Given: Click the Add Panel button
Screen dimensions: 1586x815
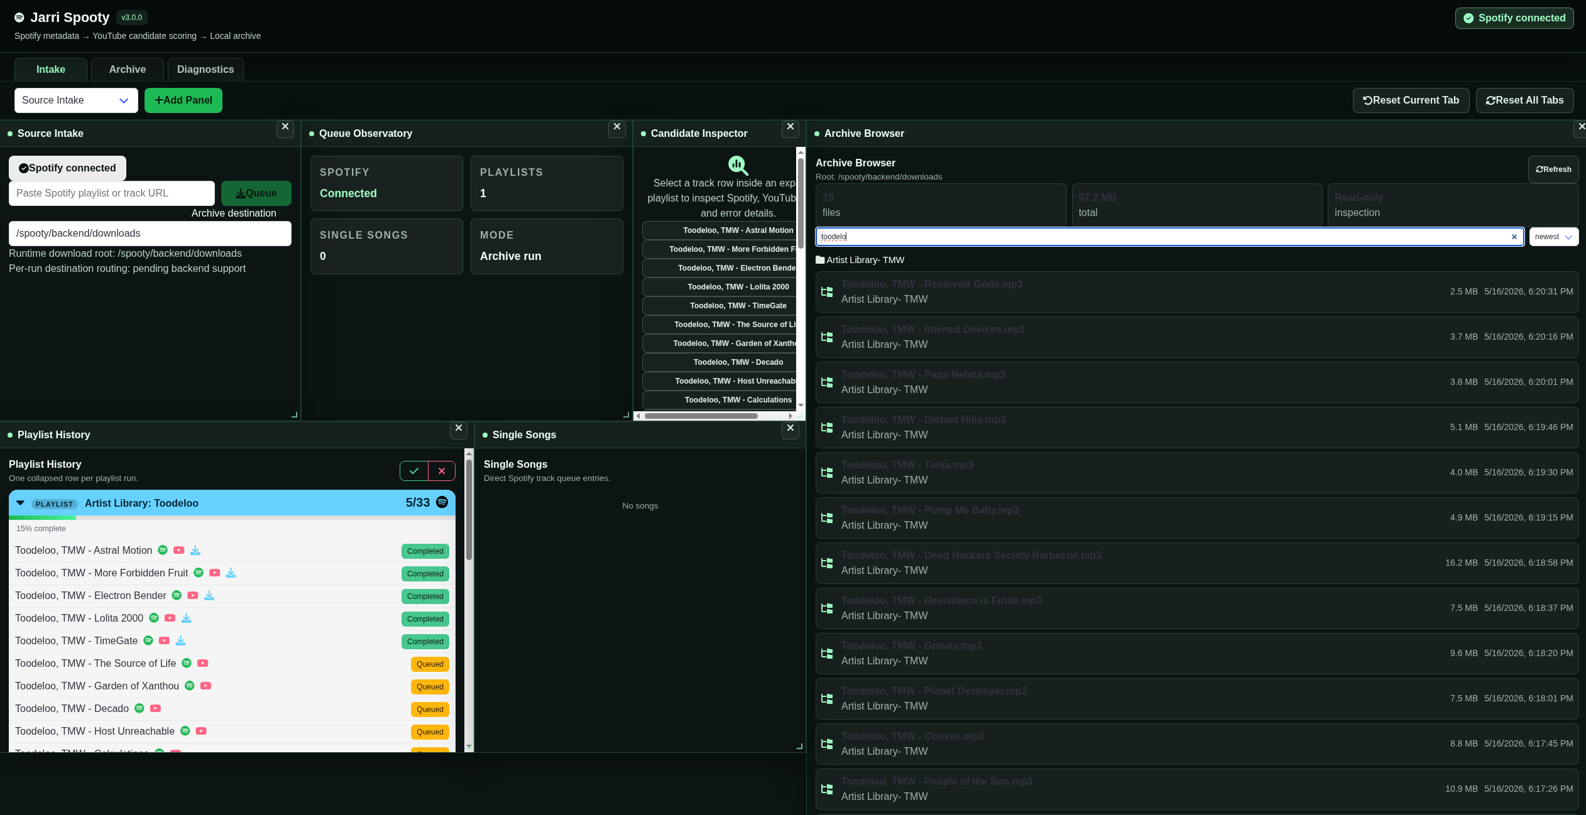Looking at the screenshot, I should pyautogui.click(x=183, y=100).
